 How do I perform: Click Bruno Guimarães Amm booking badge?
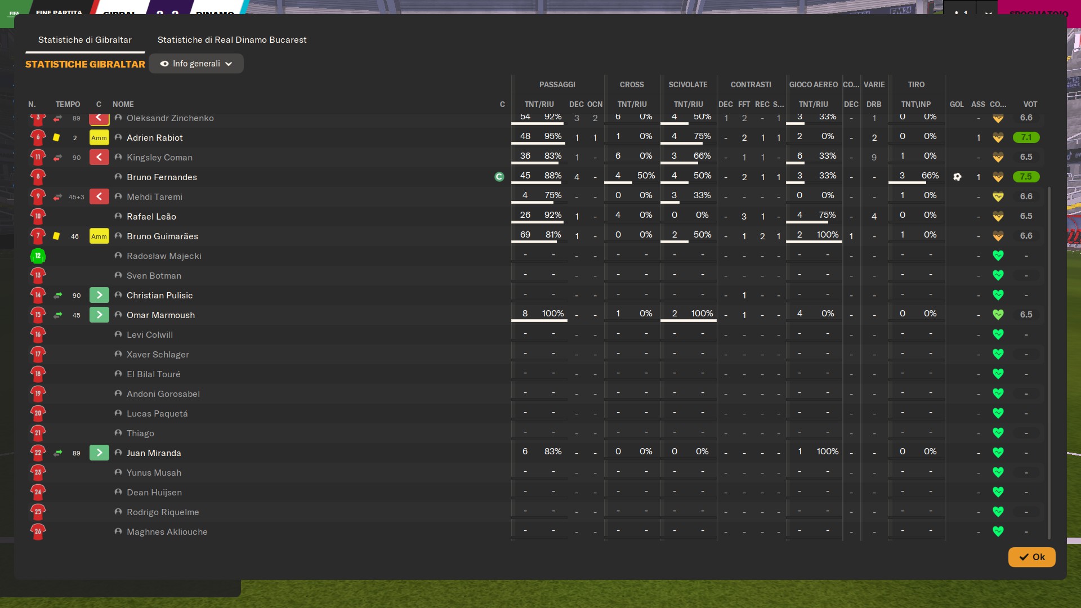pyautogui.click(x=99, y=236)
